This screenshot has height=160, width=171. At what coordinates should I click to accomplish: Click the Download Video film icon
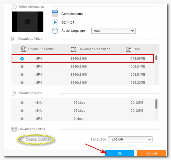coord(14,39)
